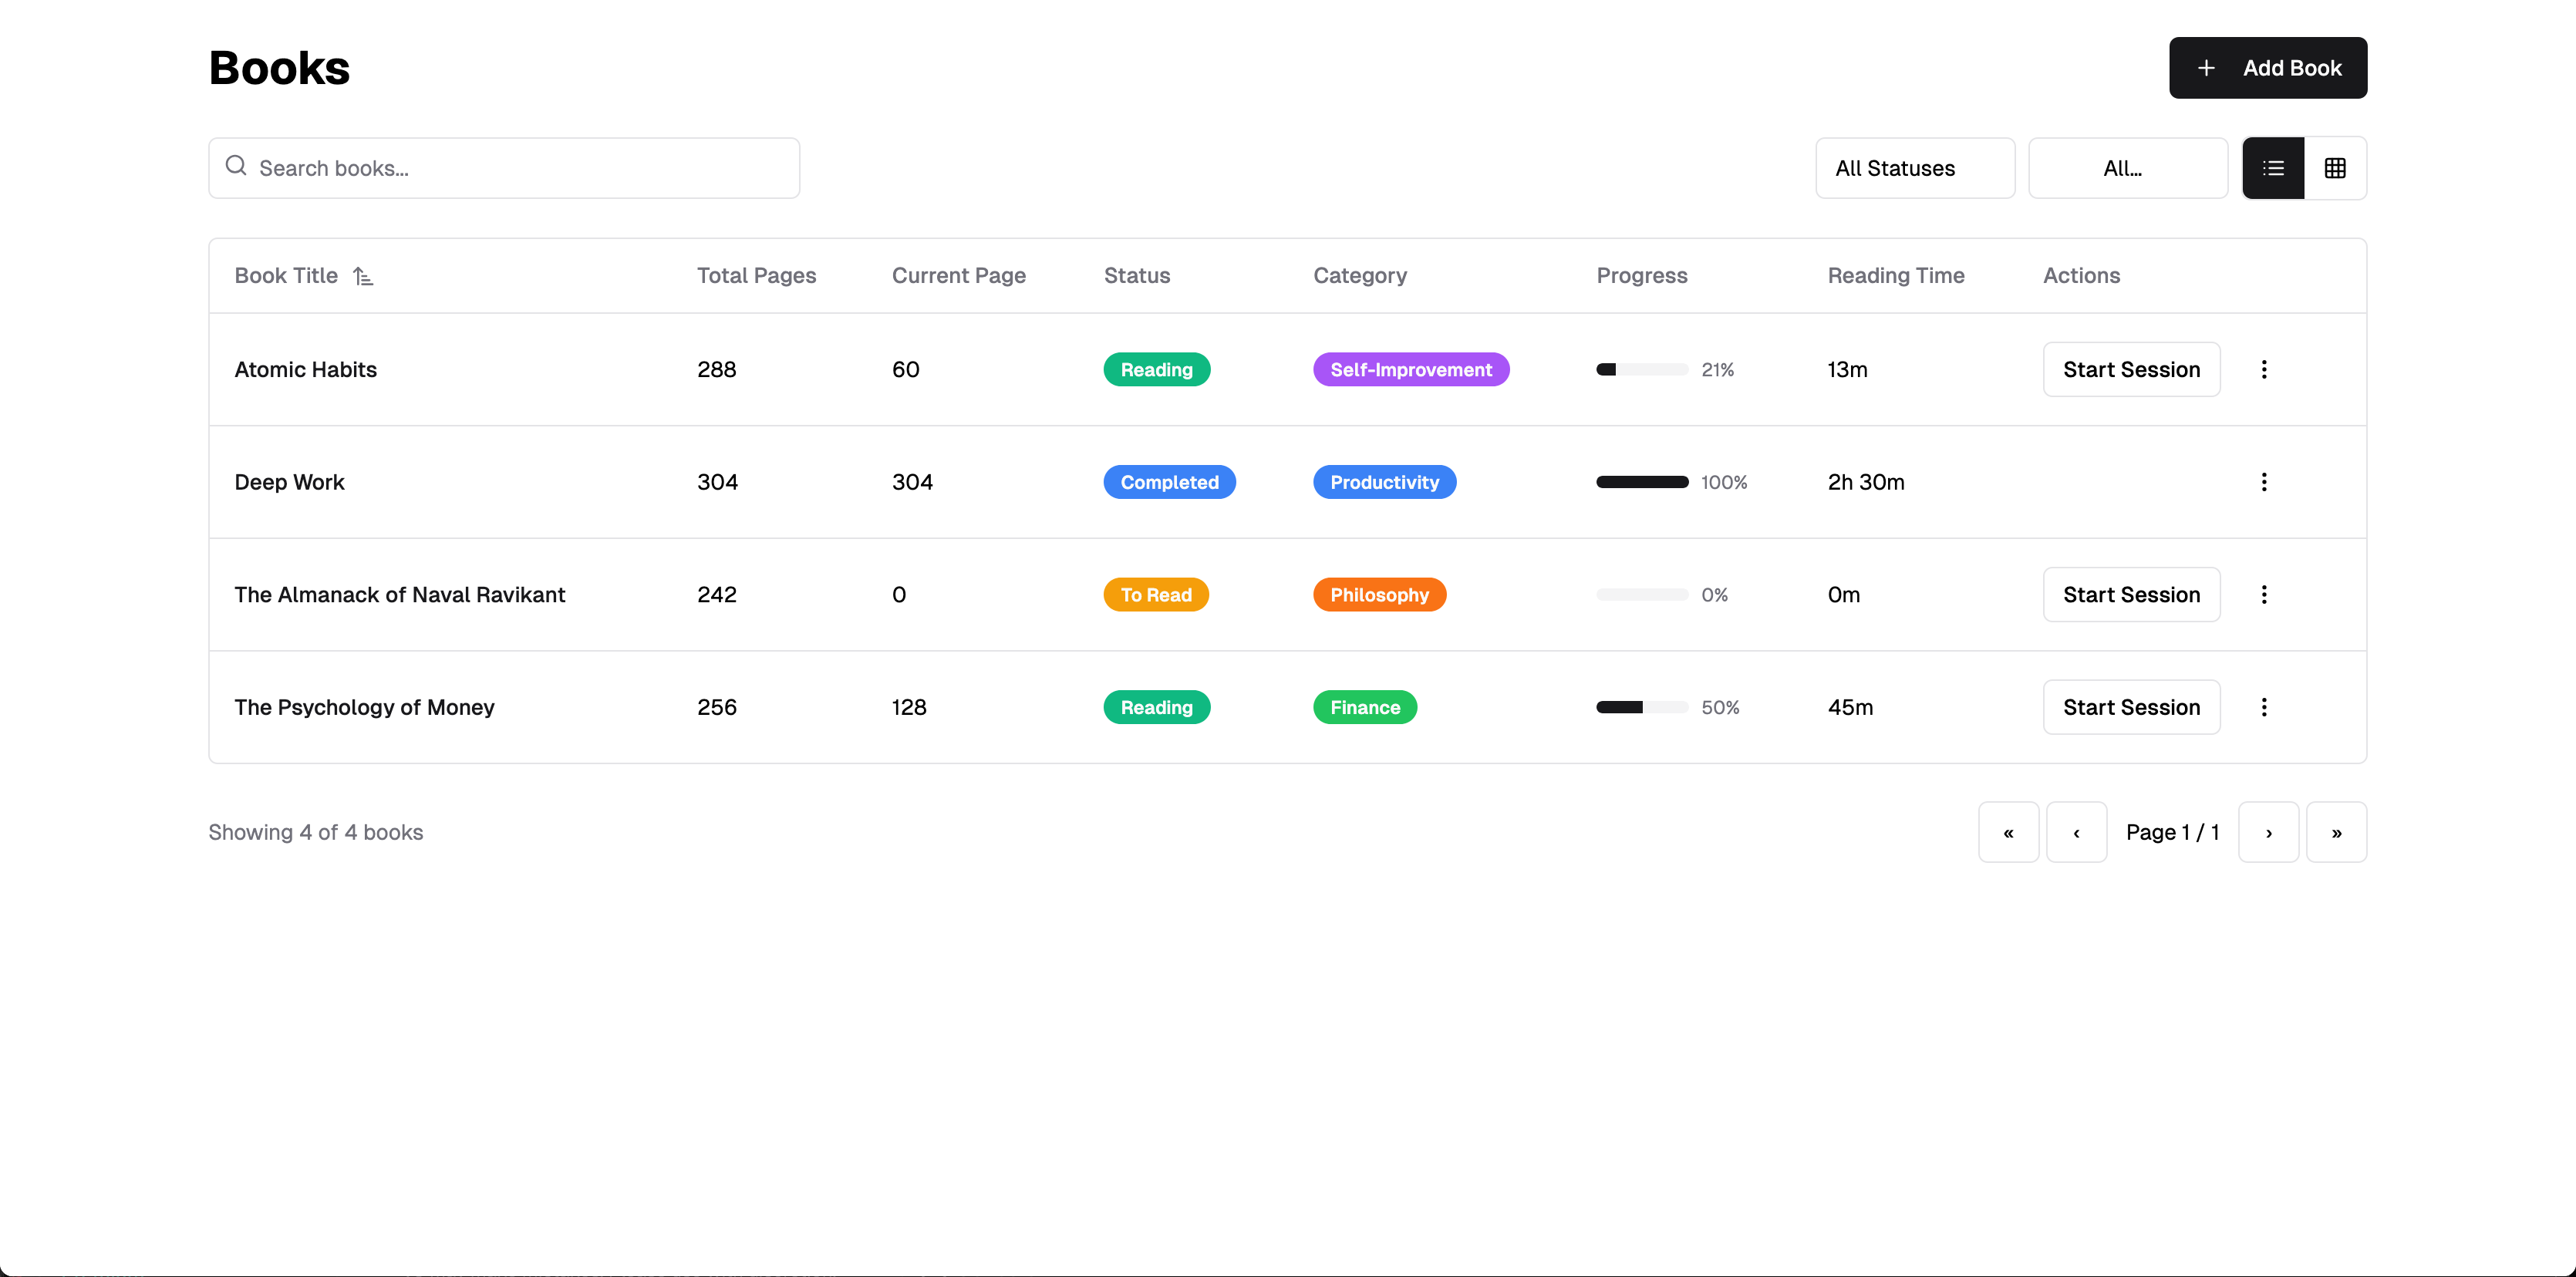The width and height of the screenshot is (2576, 1277).
Task: Click the Deep Work progress bar
Action: [1642, 482]
